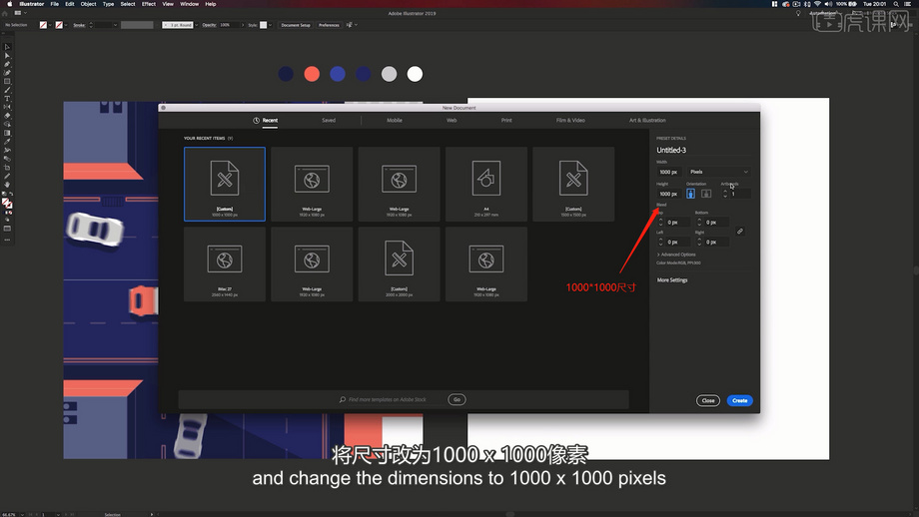Adjust the Top bleed stepper

tap(660, 222)
